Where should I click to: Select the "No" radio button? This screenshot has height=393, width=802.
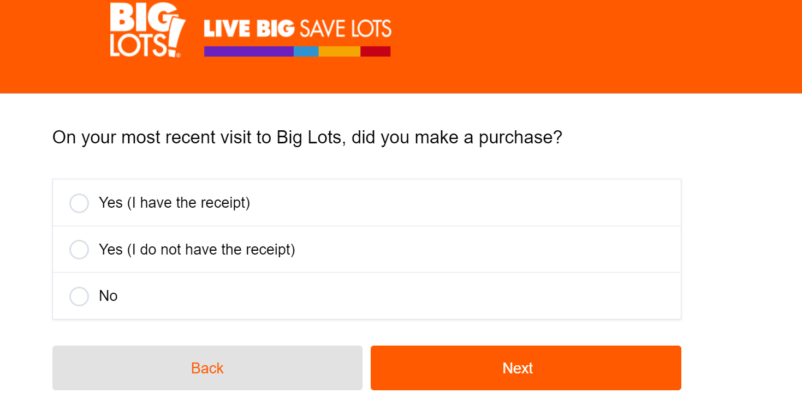pos(79,297)
